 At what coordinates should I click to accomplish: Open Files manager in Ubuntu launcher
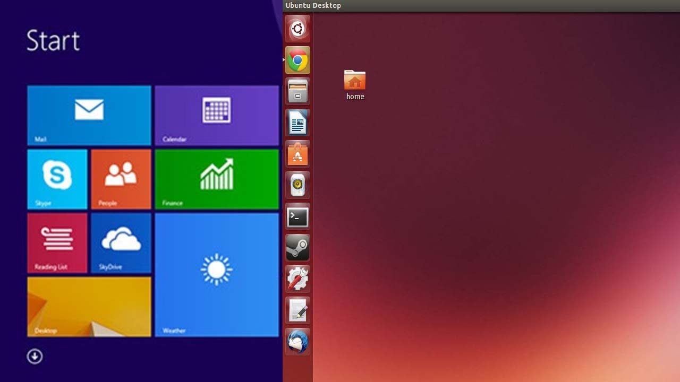297,91
